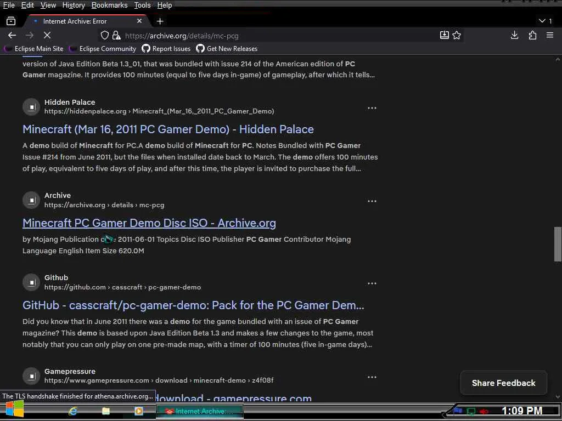Focus the archive.org address bar

point(279,36)
